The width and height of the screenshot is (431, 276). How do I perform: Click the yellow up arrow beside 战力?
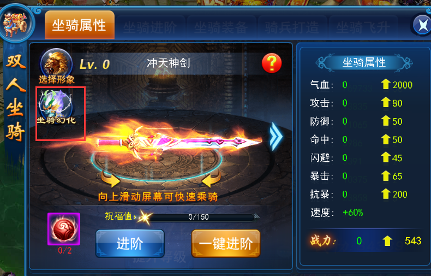point(387,240)
